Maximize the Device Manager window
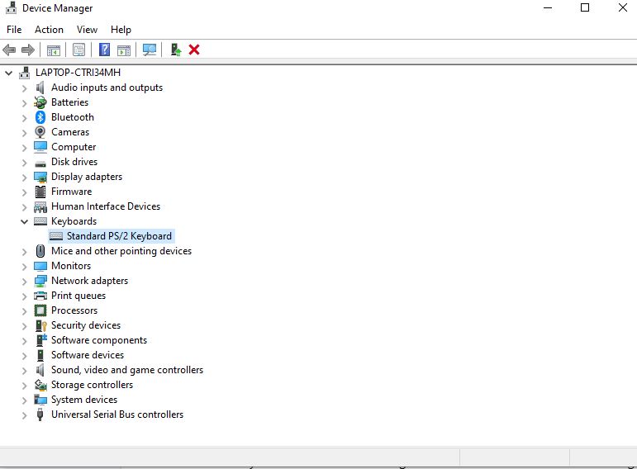 pyautogui.click(x=585, y=7)
